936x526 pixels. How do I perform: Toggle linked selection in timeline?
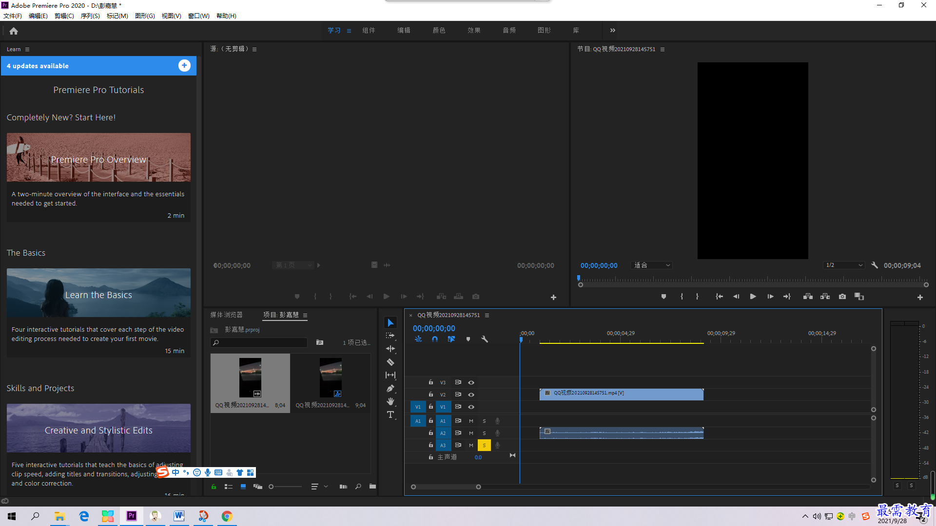point(451,339)
